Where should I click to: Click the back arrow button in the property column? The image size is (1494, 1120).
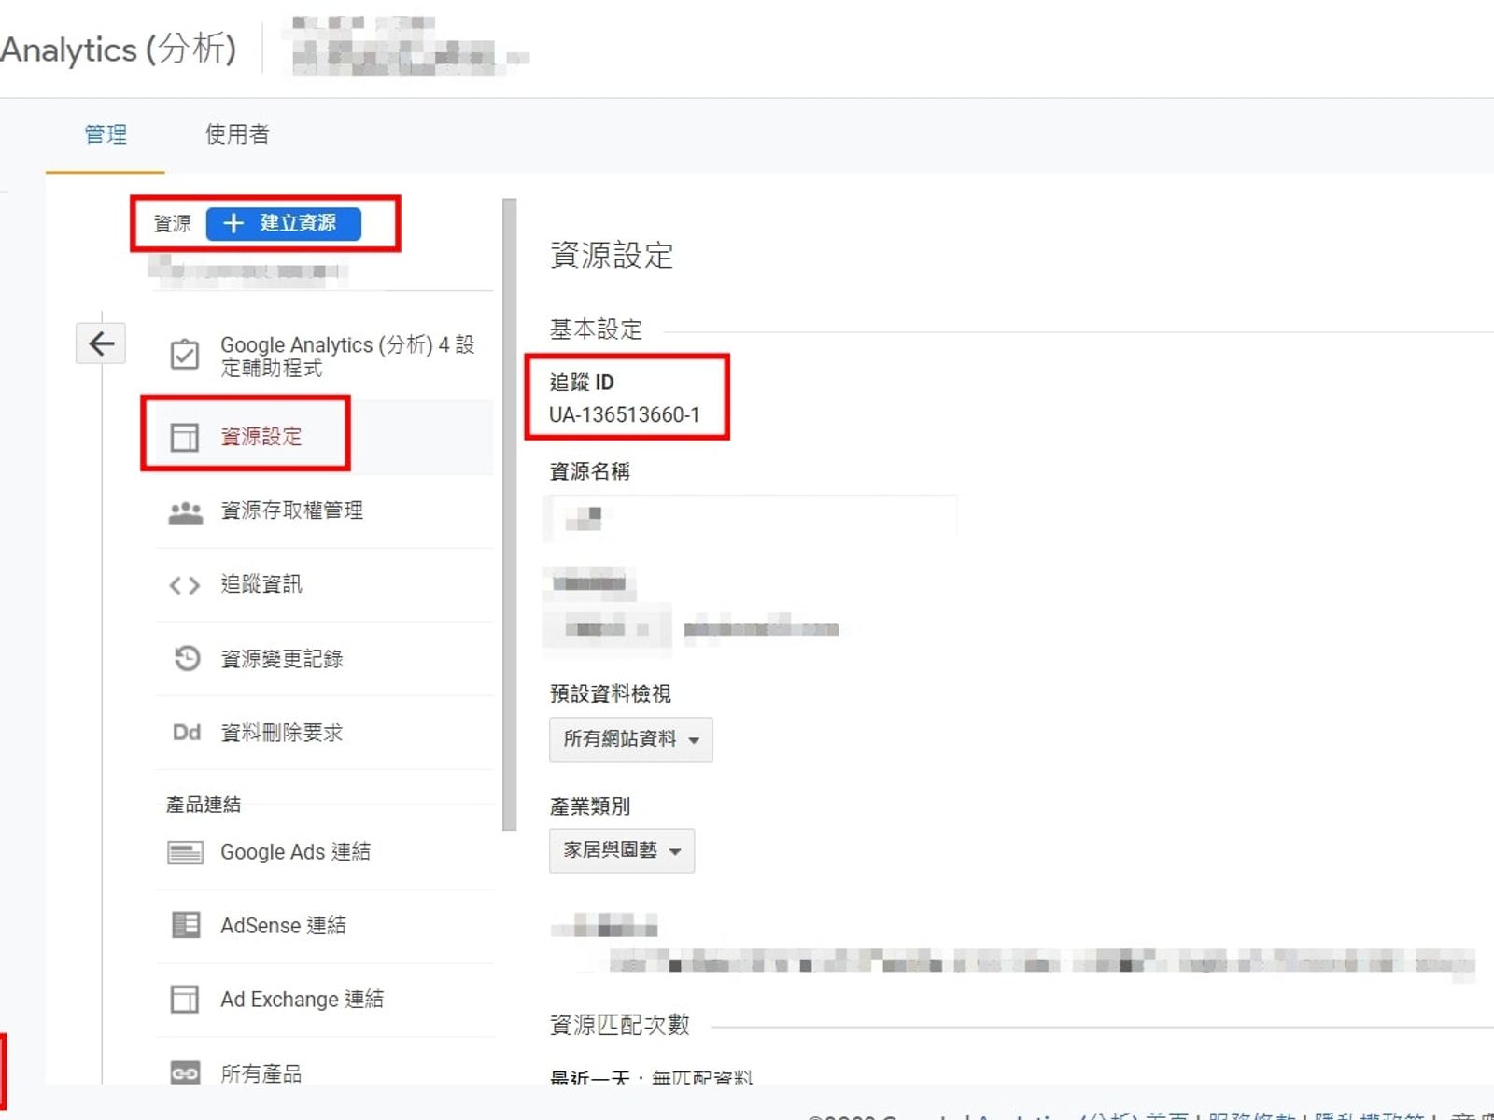(x=101, y=343)
